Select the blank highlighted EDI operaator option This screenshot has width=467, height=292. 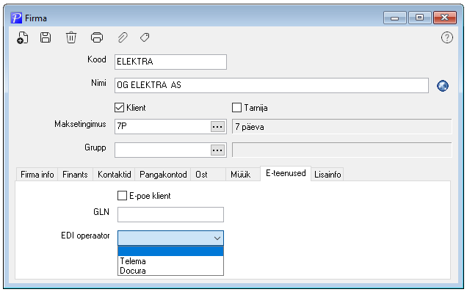click(x=170, y=251)
